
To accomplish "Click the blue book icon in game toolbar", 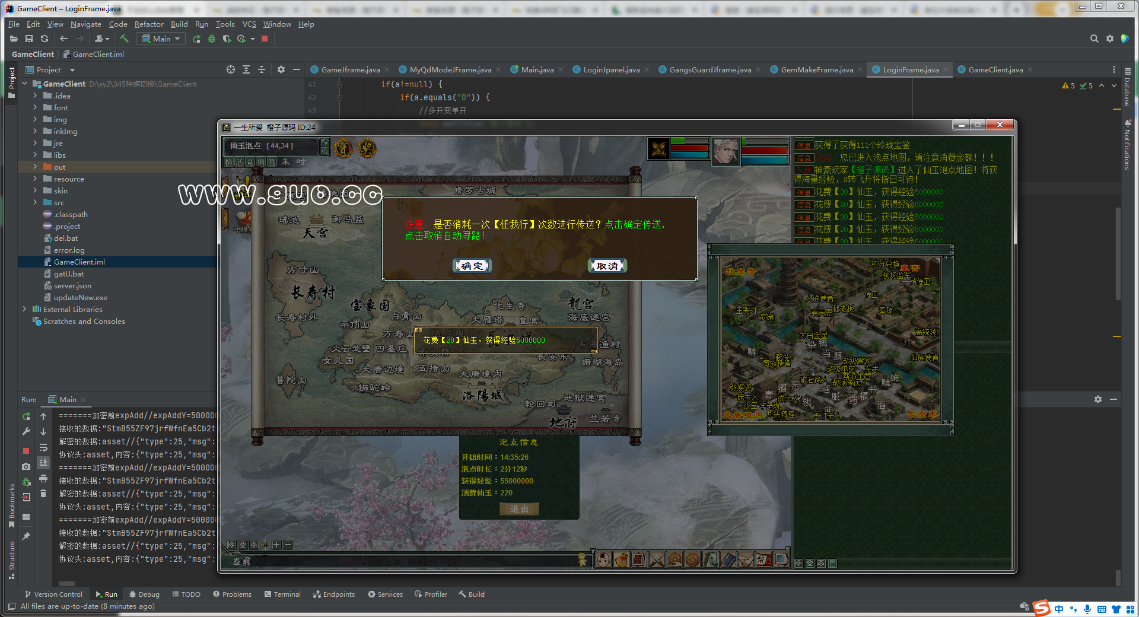I will point(728,559).
